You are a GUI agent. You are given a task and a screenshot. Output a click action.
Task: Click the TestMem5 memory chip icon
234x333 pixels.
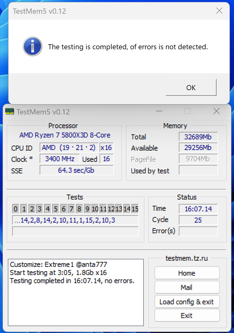tap(10, 111)
